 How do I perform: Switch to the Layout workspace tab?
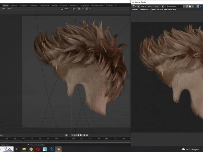point(6,5)
